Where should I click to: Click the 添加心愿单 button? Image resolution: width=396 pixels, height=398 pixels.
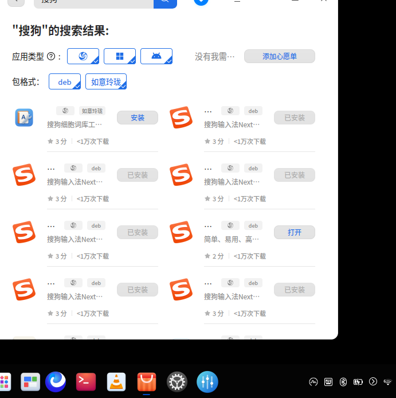tap(280, 56)
